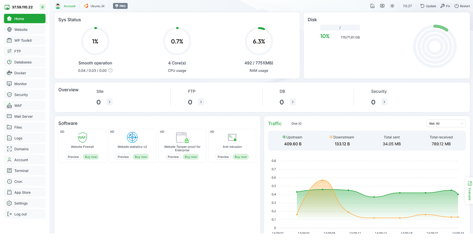Expand the Site overview arrow
This screenshot has height=241, width=473.
coord(109,102)
